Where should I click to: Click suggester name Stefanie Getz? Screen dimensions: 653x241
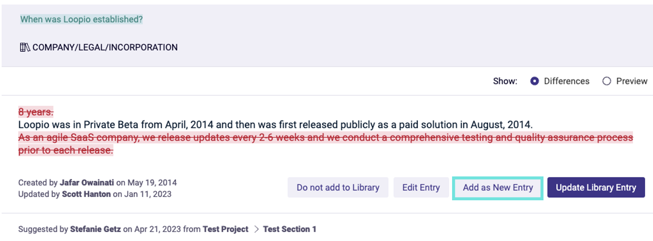point(96,229)
